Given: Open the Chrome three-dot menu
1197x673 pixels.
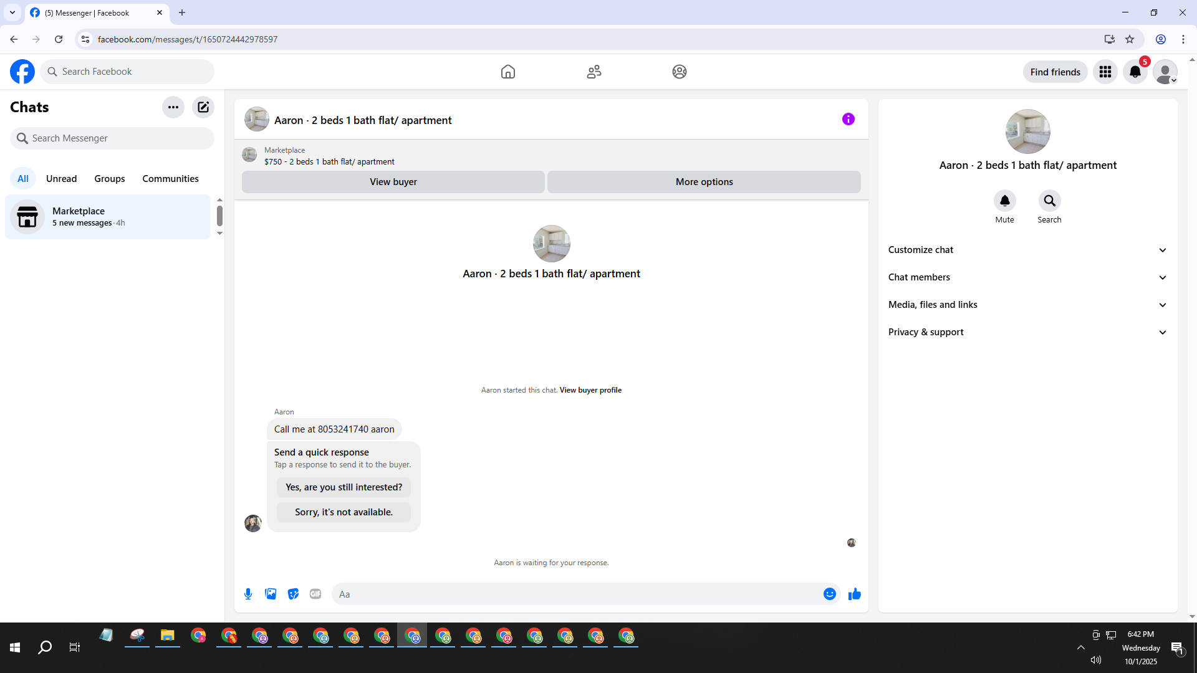Looking at the screenshot, I should pos(1183,39).
